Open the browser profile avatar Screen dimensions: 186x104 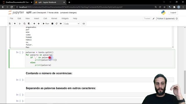coord(179,7)
